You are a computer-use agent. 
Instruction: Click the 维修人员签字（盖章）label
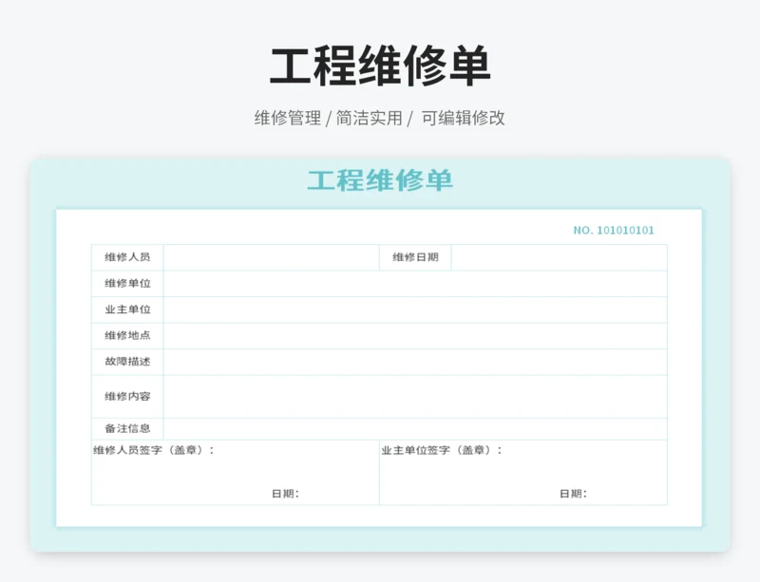154,450
